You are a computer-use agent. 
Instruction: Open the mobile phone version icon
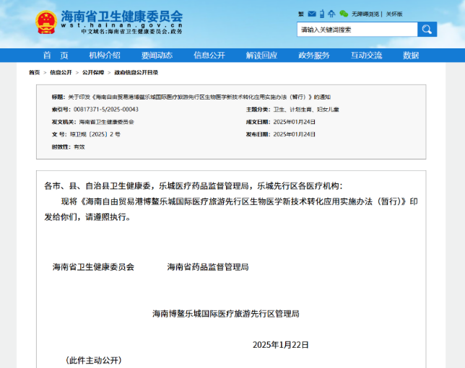coord(321,14)
